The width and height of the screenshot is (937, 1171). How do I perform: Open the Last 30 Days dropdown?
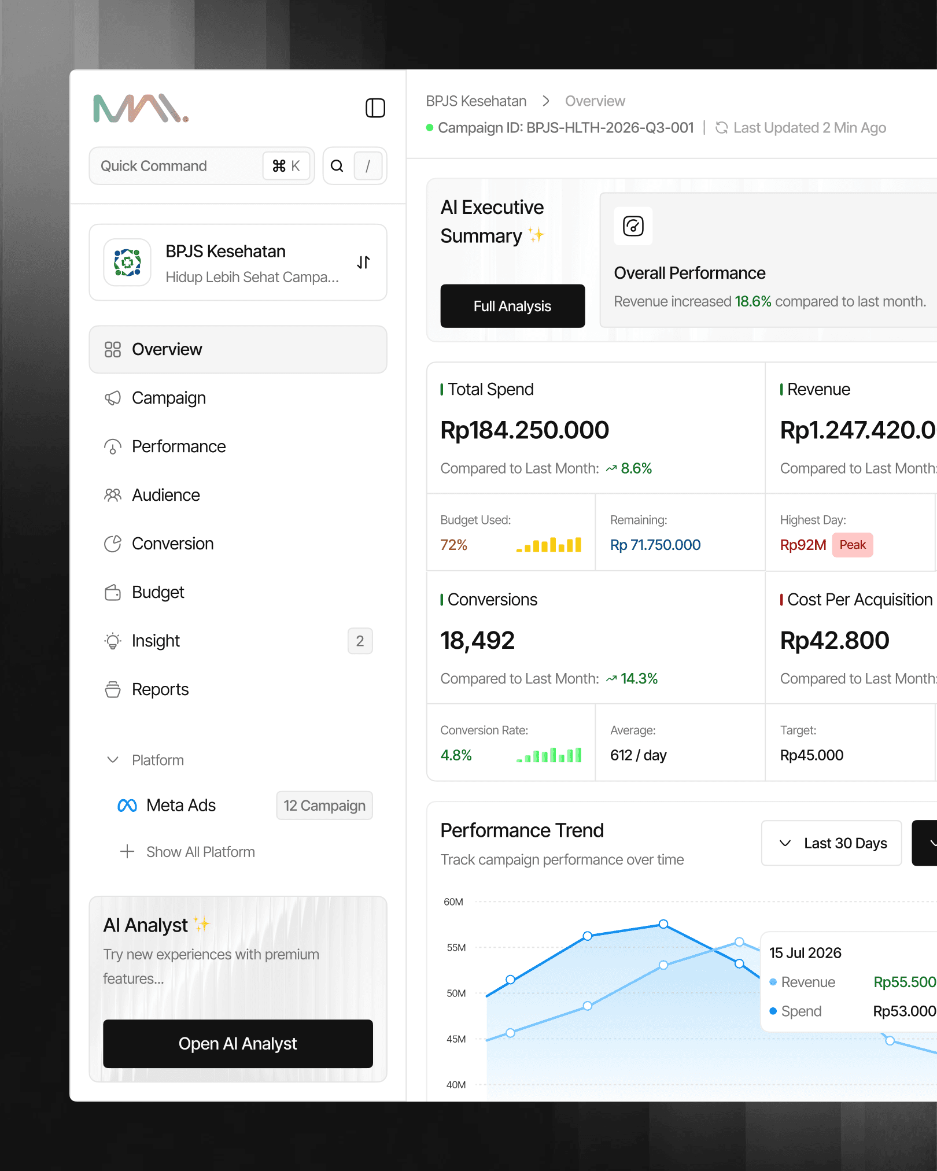(x=832, y=843)
